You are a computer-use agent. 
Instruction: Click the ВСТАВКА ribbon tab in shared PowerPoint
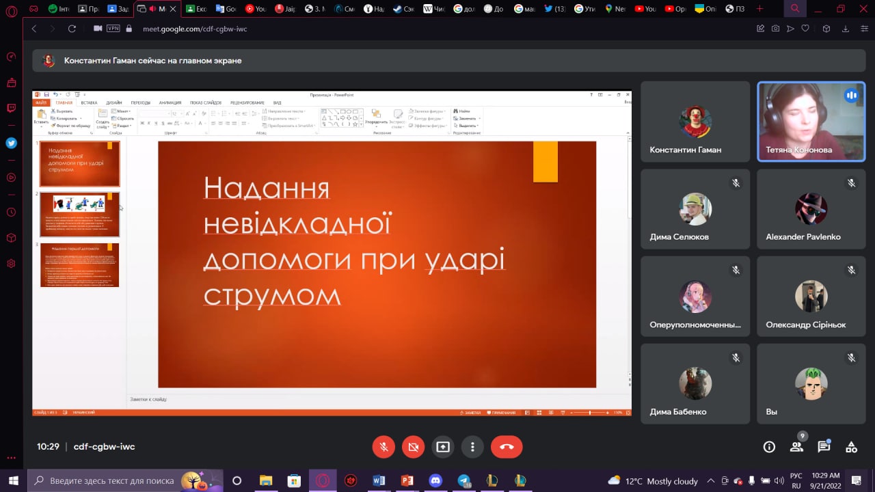pyautogui.click(x=89, y=102)
